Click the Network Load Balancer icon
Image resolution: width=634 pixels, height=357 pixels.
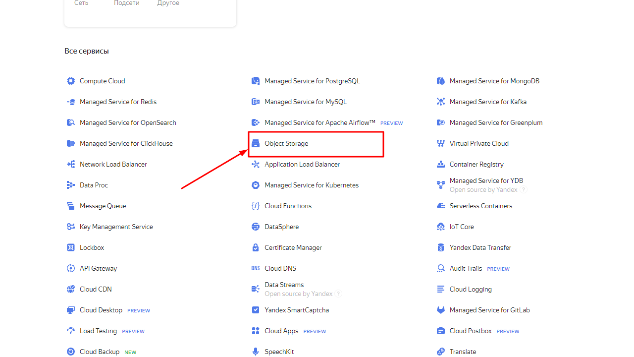(71, 164)
